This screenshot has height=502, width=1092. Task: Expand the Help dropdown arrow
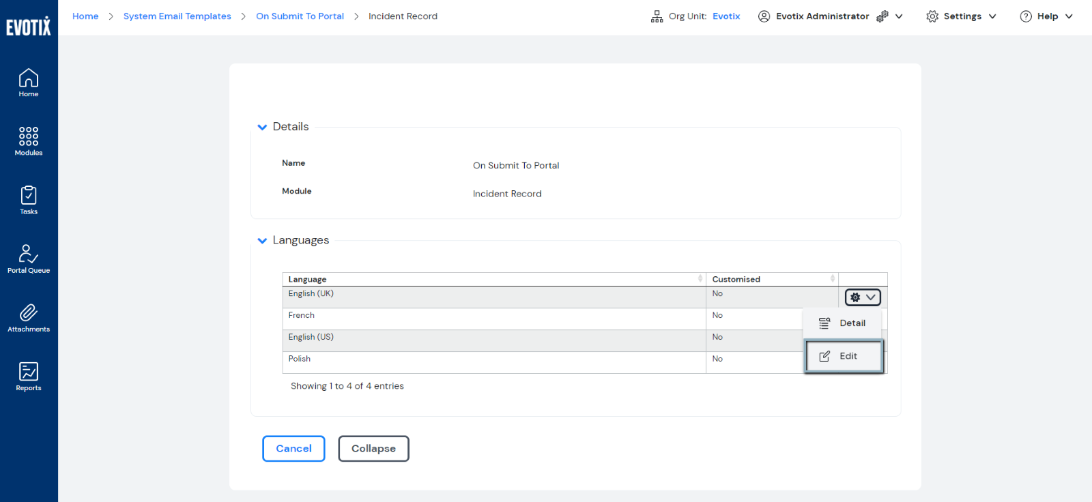tap(1069, 16)
